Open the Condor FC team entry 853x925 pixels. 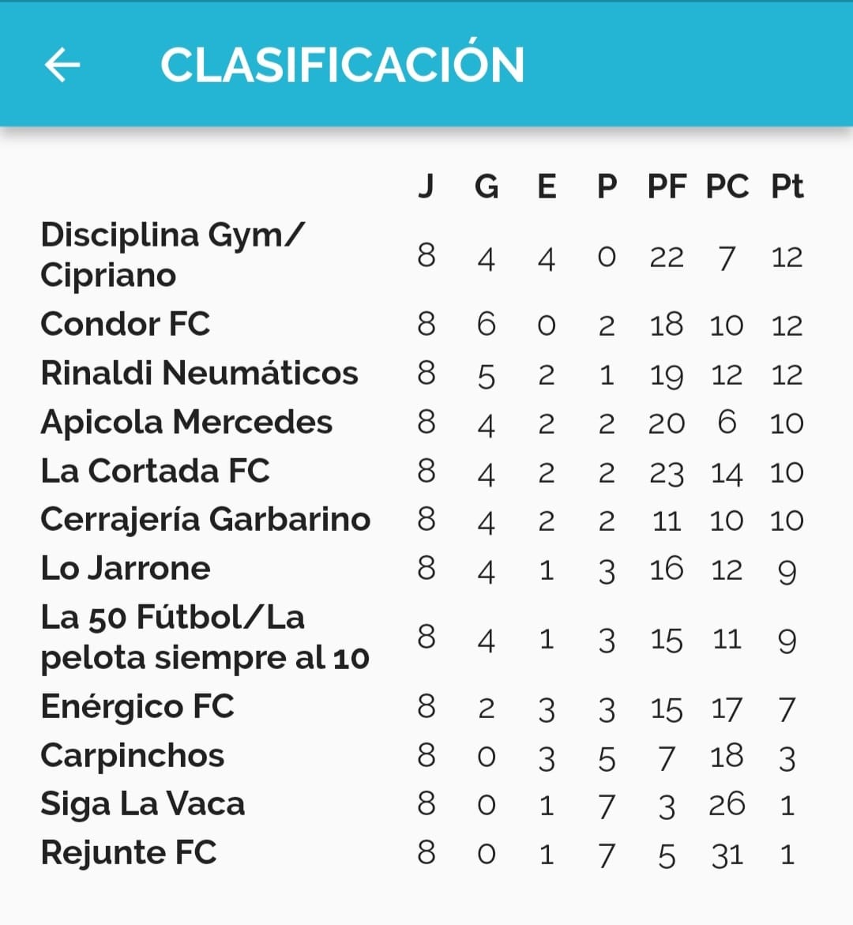[126, 324]
